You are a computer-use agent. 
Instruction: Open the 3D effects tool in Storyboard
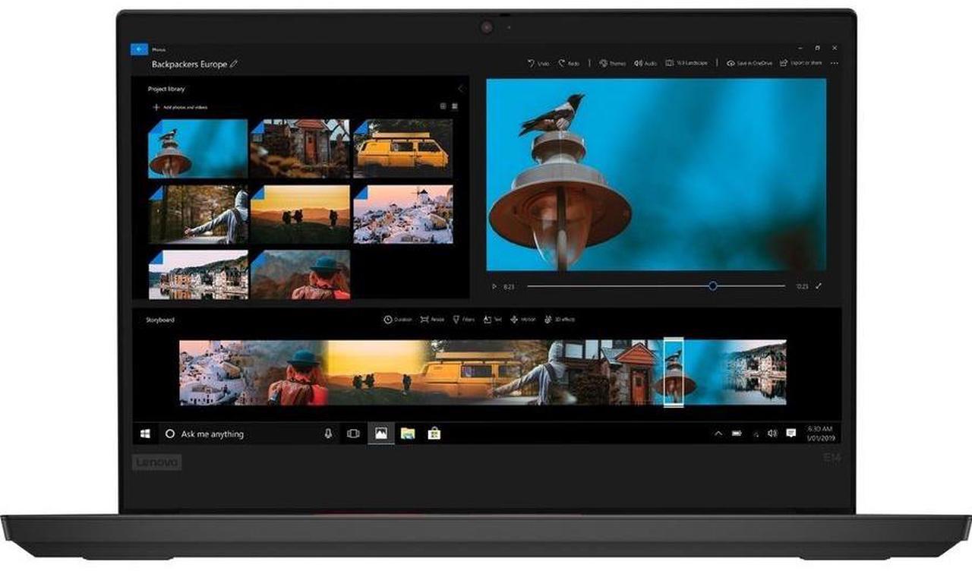click(x=560, y=320)
